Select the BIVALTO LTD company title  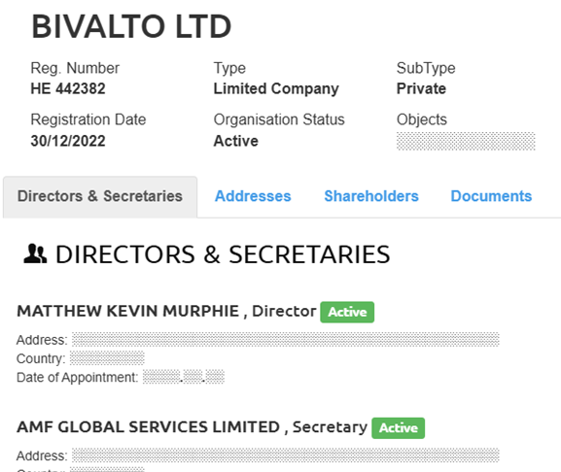[131, 26]
